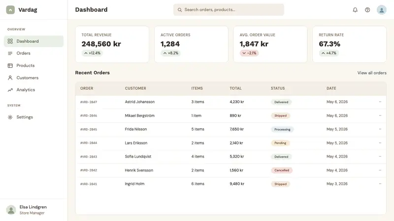Click the Vardag logo icon
This screenshot has width=394, height=221.
[x=10, y=10]
